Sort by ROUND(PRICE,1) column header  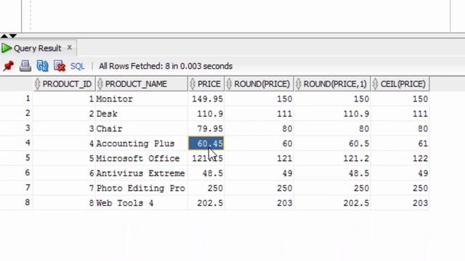click(332, 84)
